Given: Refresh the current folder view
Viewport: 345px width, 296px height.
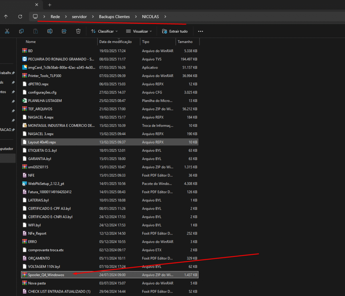Looking at the screenshot, I should (20, 16).
